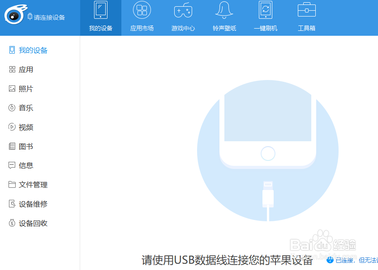Open 设备维修 (Device Repair) in sidebar
378x270 pixels.
tap(27, 204)
